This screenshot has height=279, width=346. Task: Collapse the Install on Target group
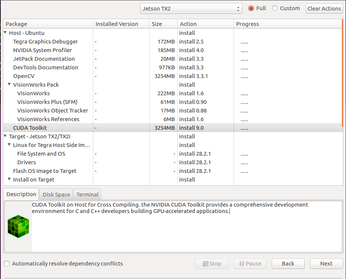tap(9, 179)
